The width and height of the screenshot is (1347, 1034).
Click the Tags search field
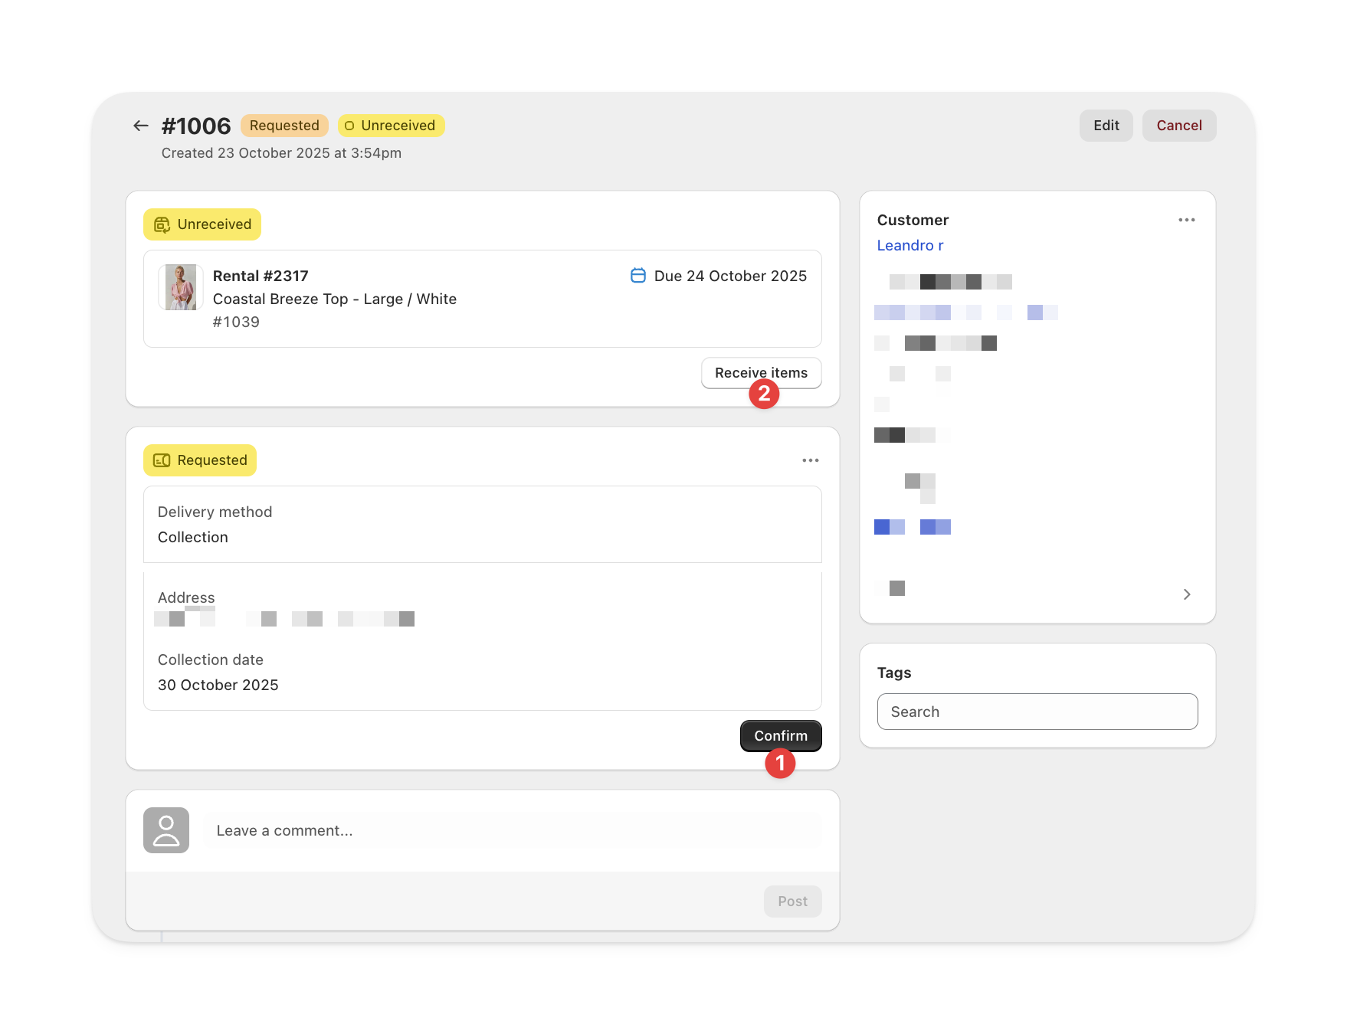[1037, 712]
